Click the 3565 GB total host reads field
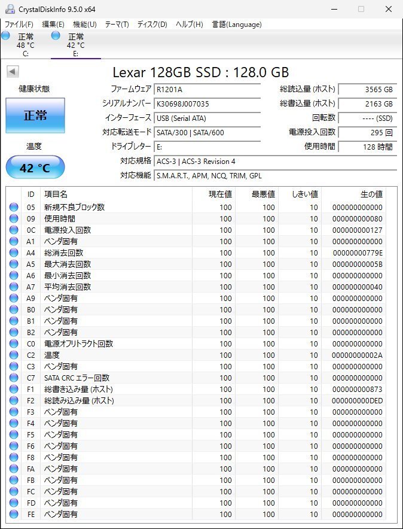This screenshot has width=403, height=529. click(367, 89)
